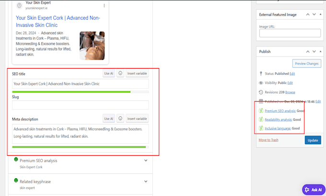Click the "skin expert" related keyphrase text

pos(27,188)
